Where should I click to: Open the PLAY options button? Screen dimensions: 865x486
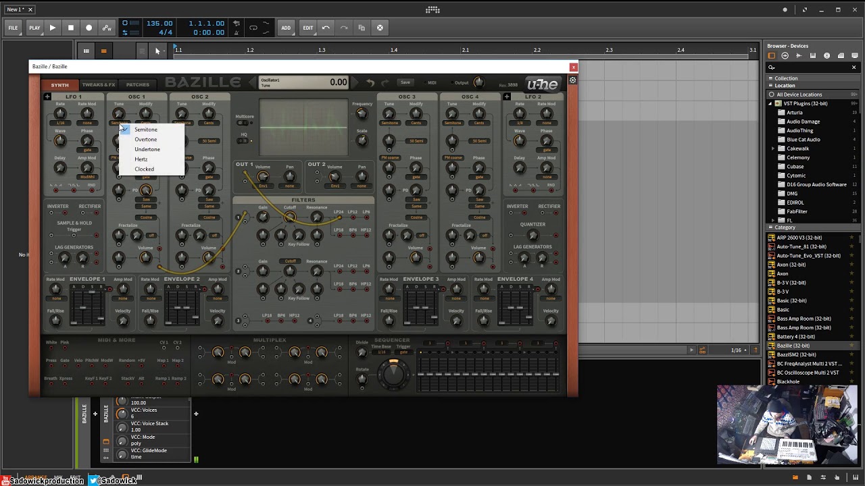pyautogui.click(x=34, y=28)
